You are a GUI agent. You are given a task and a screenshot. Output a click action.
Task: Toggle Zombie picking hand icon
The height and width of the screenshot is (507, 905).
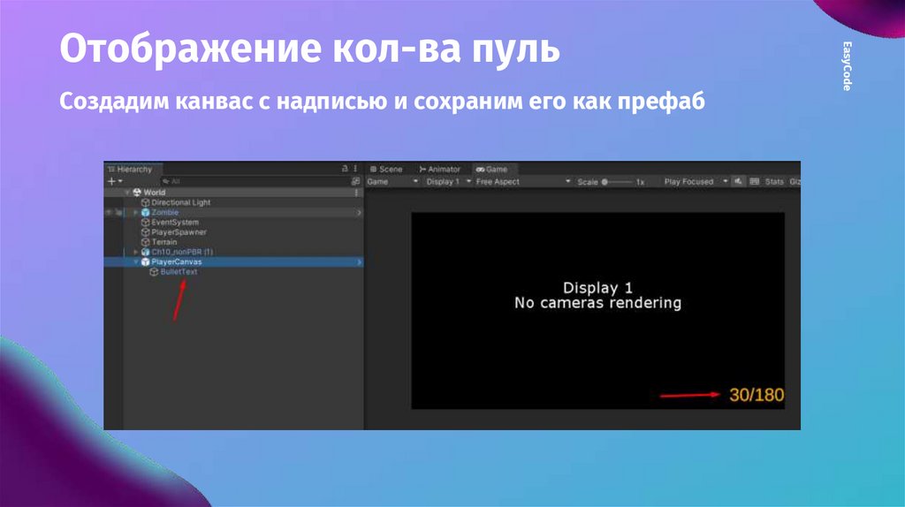[x=118, y=212]
